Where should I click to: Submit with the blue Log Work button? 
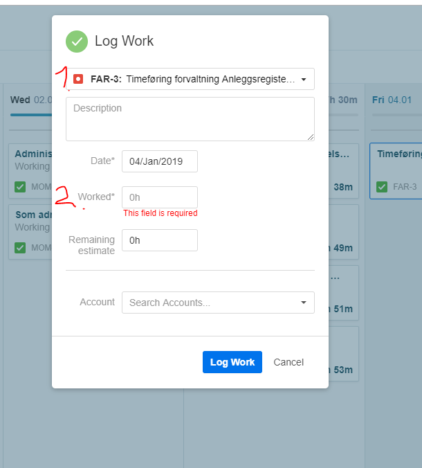click(x=232, y=362)
